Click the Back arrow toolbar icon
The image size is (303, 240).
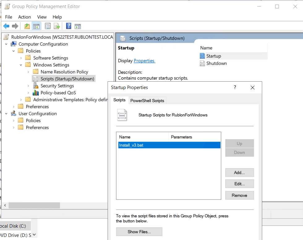[x=6, y=26]
